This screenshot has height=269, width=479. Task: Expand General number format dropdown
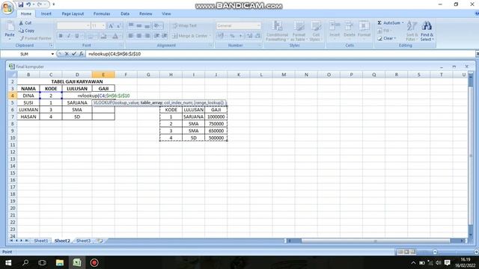coord(259,25)
